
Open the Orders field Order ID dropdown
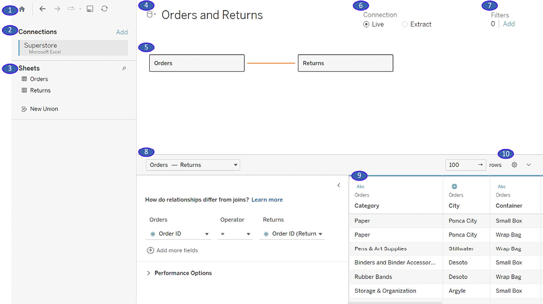178,234
